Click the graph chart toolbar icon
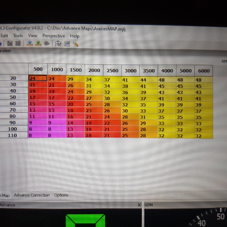The image size is (227, 227). pyautogui.click(x=67, y=44)
